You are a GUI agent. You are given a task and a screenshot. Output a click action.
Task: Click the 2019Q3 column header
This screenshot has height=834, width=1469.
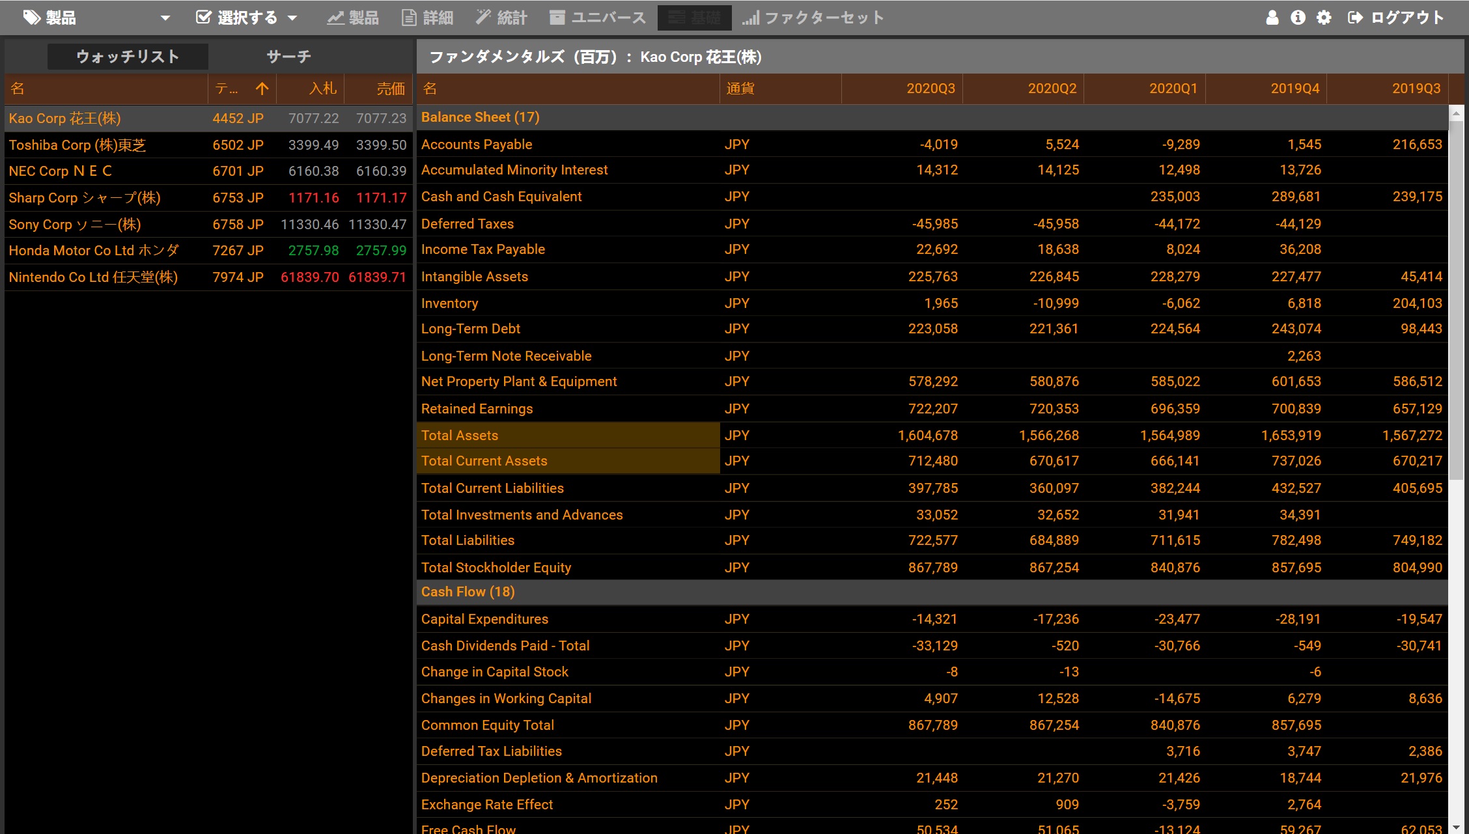[1387, 89]
